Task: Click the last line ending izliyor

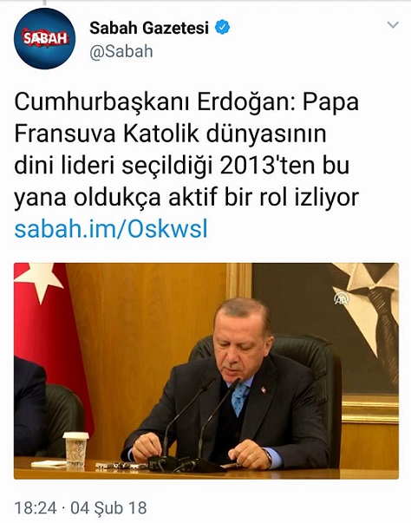Action: [186, 198]
